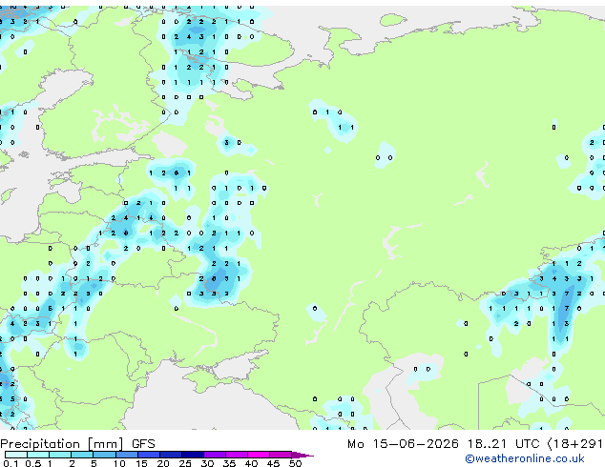The width and height of the screenshot is (605, 467).
Task: Select the '18..21 UTC' time range text
Action: 503,444
